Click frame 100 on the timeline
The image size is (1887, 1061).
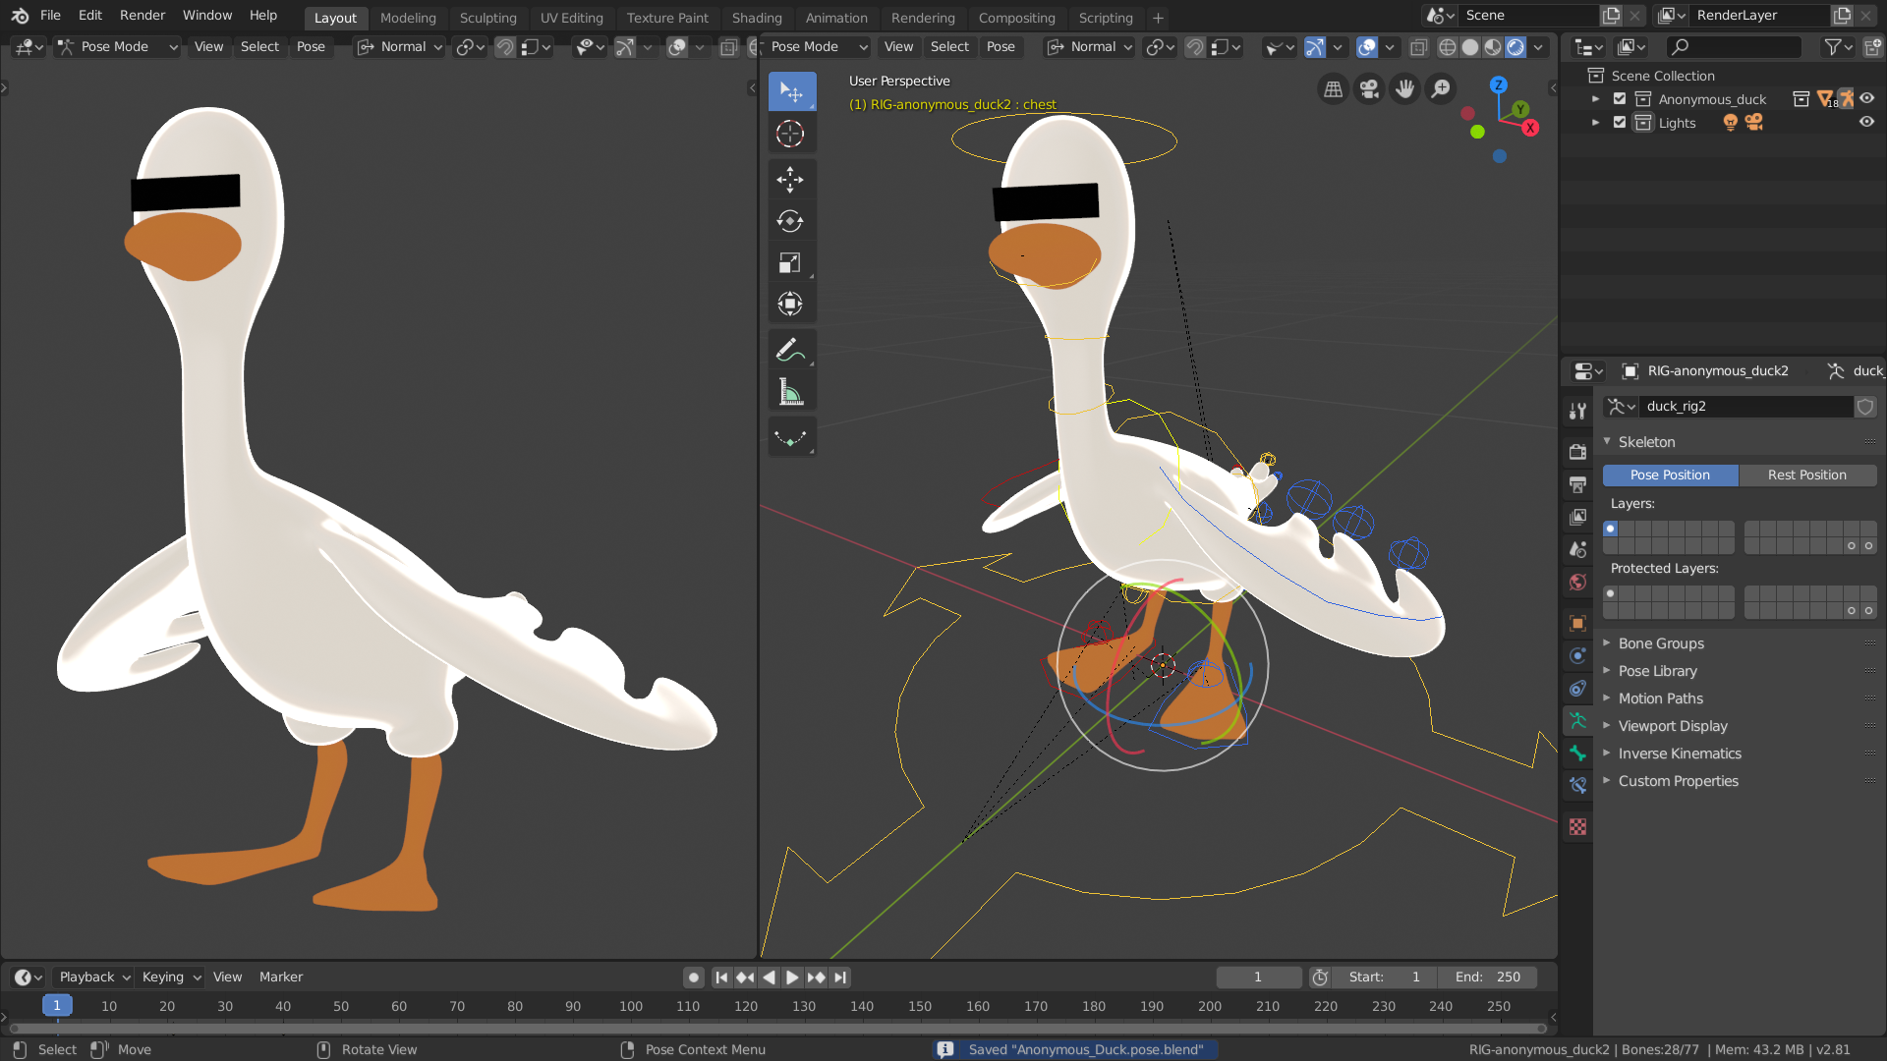(630, 1006)
